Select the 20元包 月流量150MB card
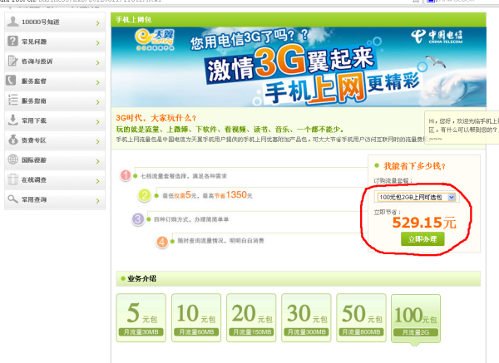The image size is (499, 363). (251, 317)
